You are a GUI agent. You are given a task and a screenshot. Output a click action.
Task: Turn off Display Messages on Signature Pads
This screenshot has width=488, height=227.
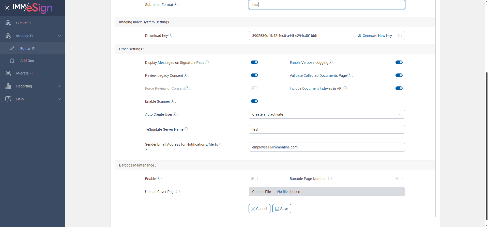coord(254,62)
